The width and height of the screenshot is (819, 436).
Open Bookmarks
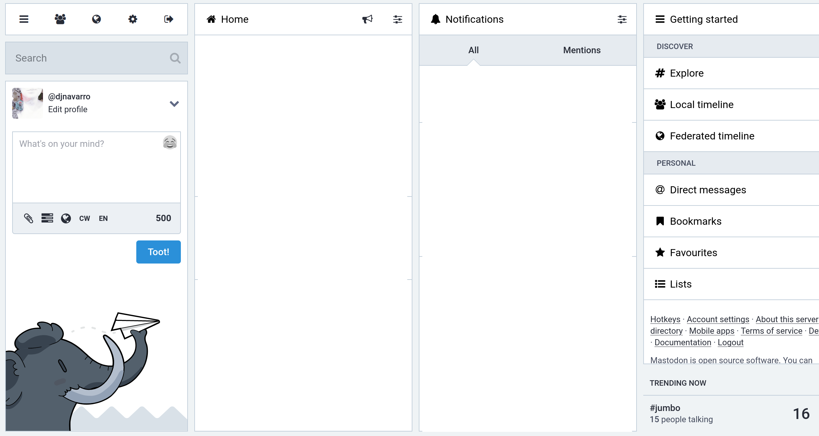[731, 221]
